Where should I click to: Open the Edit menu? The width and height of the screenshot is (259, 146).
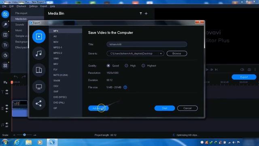tap(11, 6)
